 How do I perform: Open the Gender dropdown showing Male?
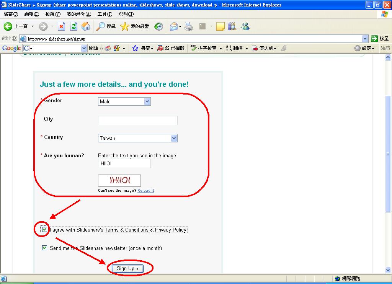pyautogui.click(x=124, y=101)
